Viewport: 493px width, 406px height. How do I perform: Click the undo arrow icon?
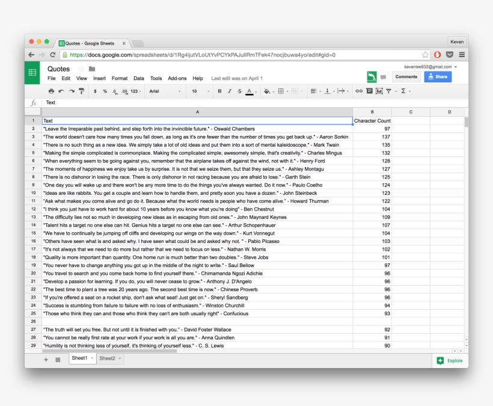tap(61, 91)
